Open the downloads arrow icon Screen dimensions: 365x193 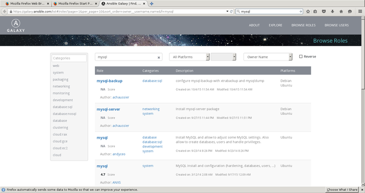[333, 11]
